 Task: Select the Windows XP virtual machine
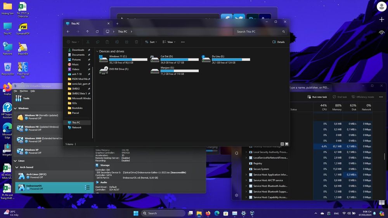[x=38, y=151]
